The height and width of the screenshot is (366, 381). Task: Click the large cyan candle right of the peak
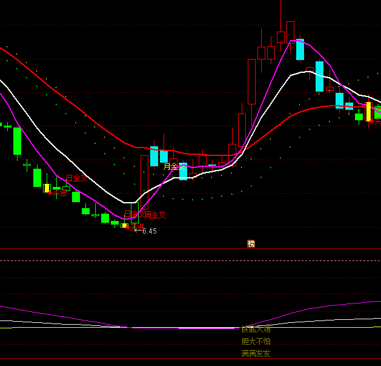[x=319, y=76]
